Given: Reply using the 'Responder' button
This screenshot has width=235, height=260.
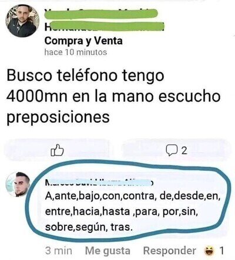Looking at the screenshot, I should (170, 251).
